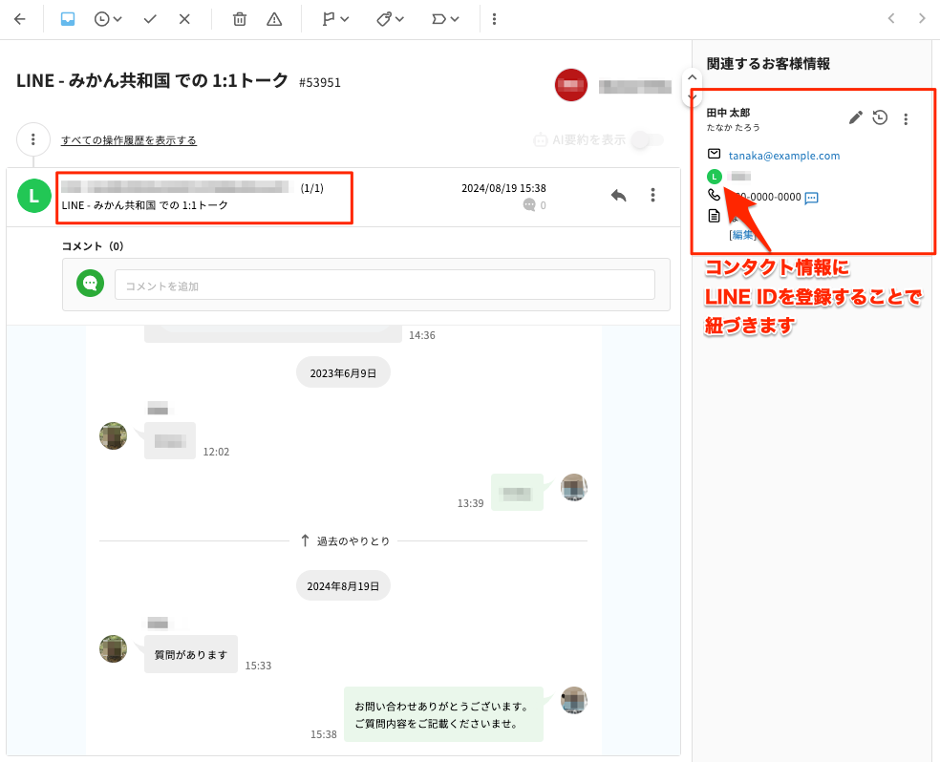Viewport: 940px width, 762px height.
Task: Click the お問い合わせありがとうございます reply bubble
Action: 443,714
